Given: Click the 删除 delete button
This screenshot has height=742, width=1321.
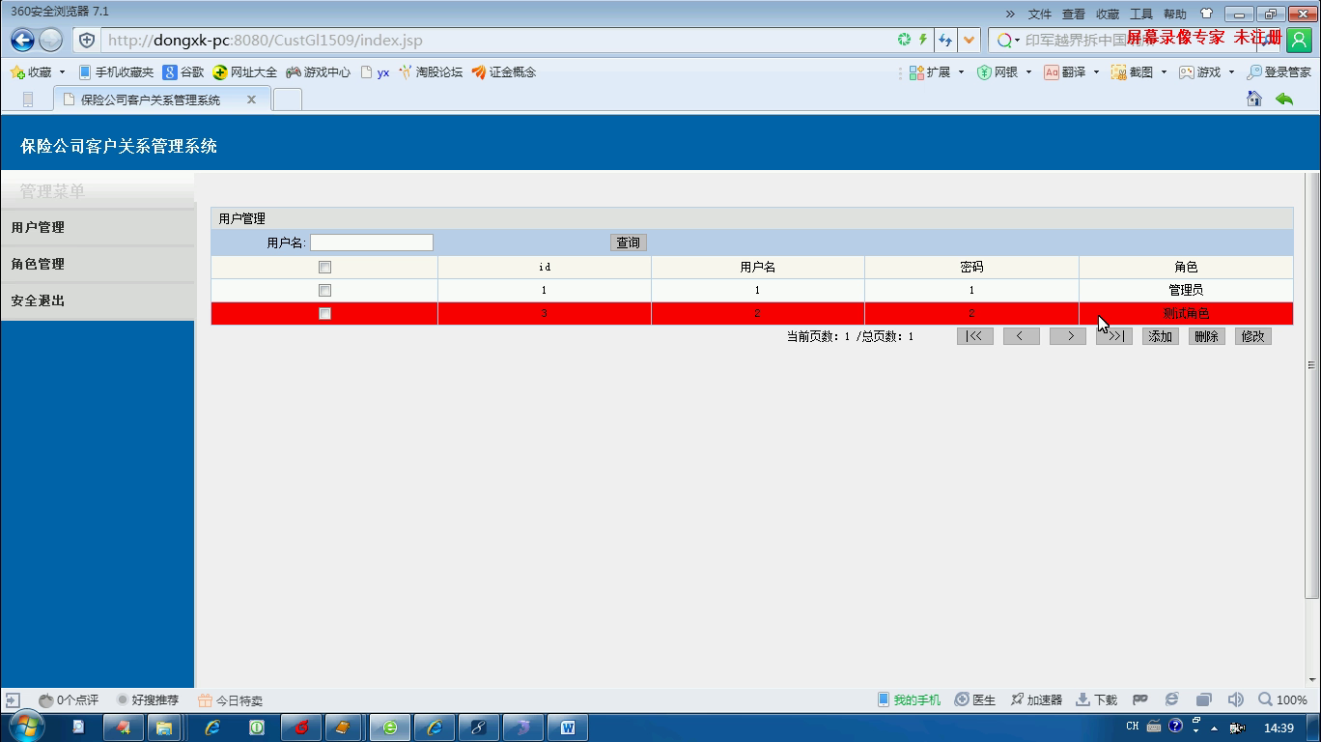Looking at the screenshot, I should [x=1207, y=336].
